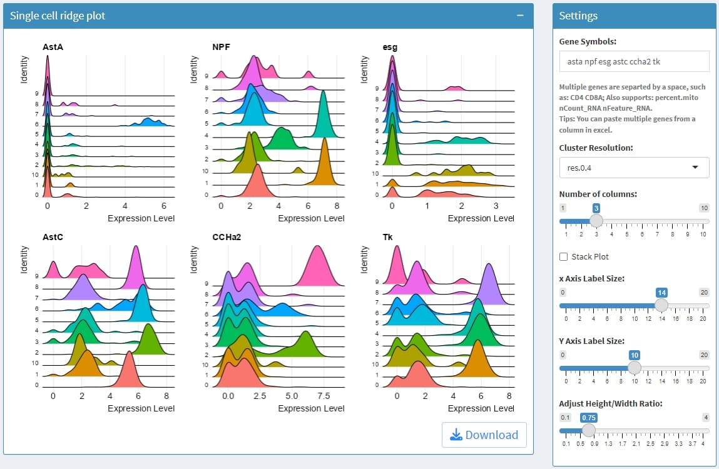The height and width of the screenshot is (469, 719).
Task: Click the Download button
Action: pyautogui.click(x=484, y=435)
